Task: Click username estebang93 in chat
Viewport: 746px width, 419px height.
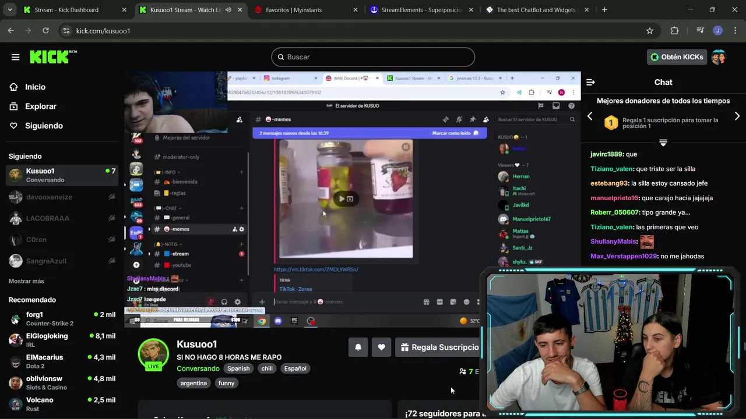Action: click(610, 183)
